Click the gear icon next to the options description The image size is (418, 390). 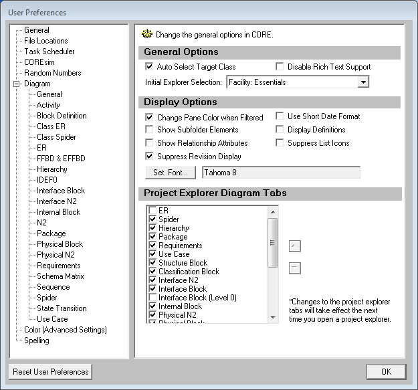[x=147, y=33]
